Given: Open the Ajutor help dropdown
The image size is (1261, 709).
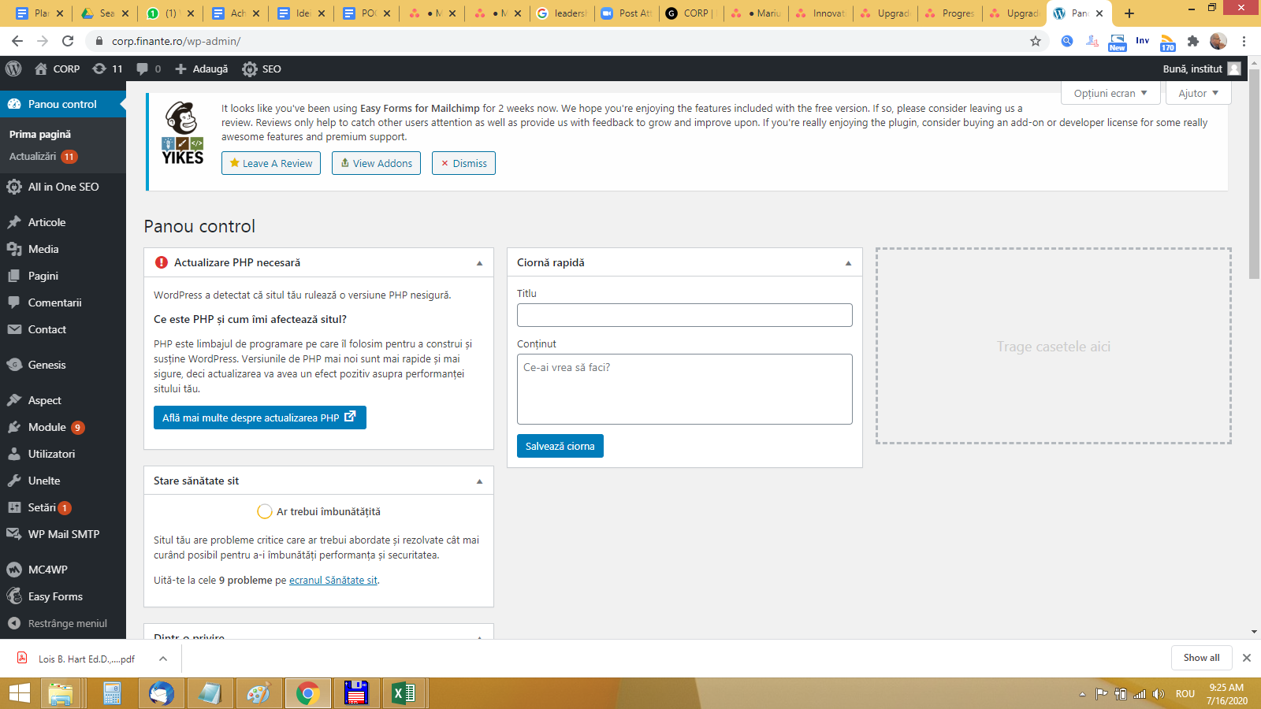Looking at the screenshot, I should tap(1198, 93).
